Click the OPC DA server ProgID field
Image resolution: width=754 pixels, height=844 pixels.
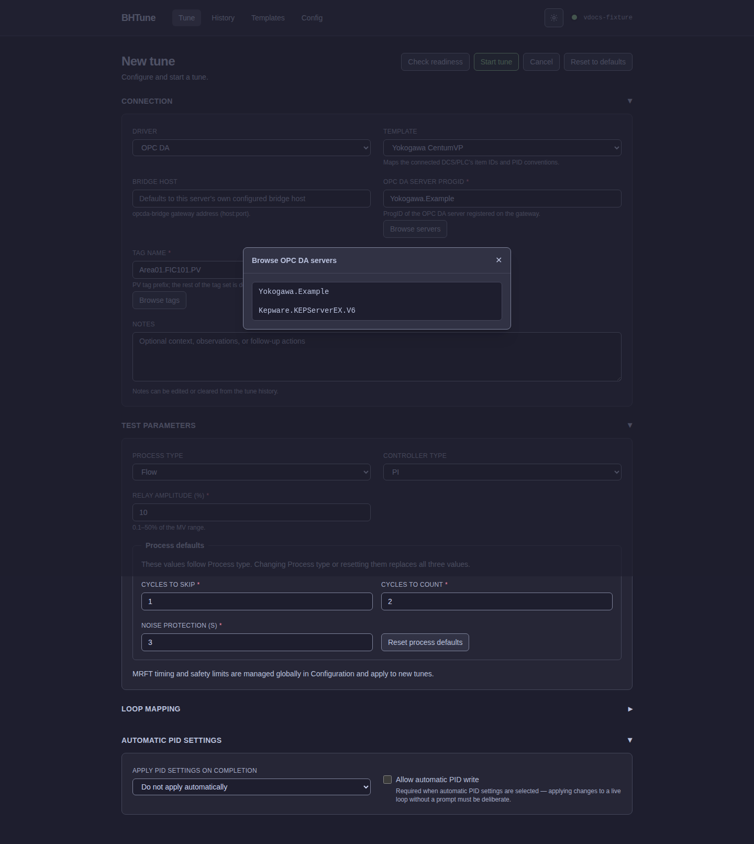coord(502,199)
